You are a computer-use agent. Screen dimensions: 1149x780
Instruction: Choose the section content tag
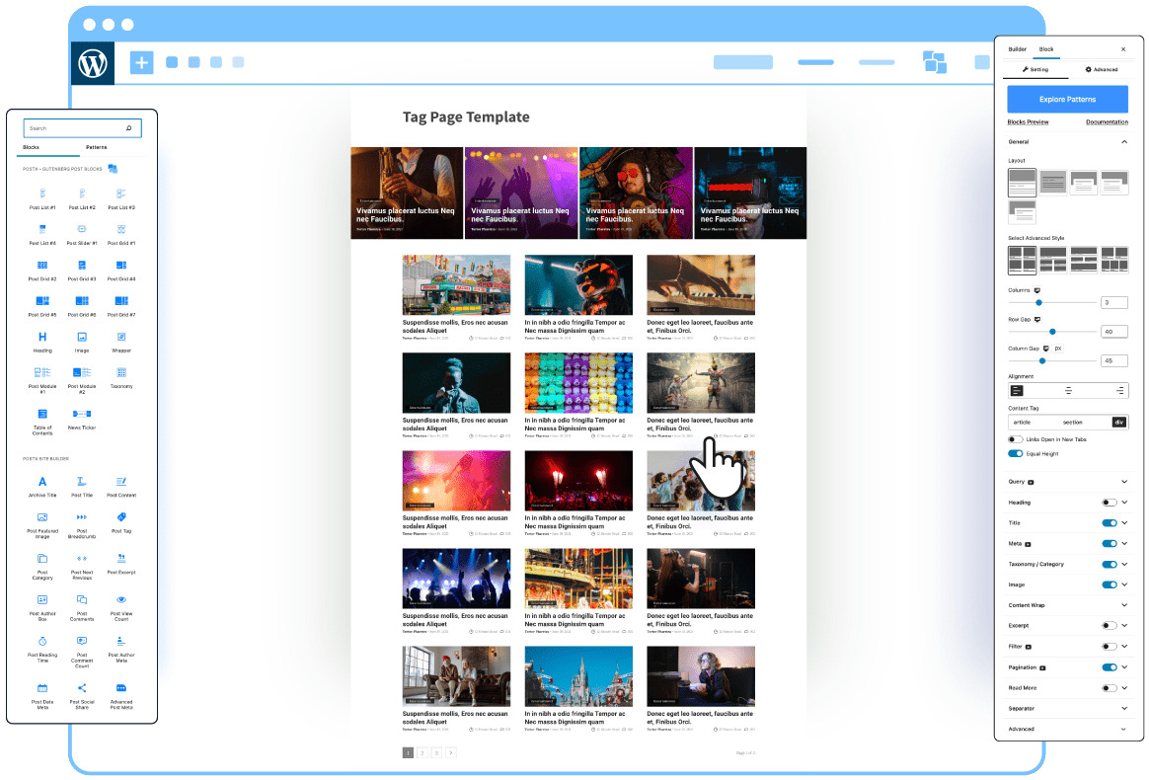point(1072,423)
